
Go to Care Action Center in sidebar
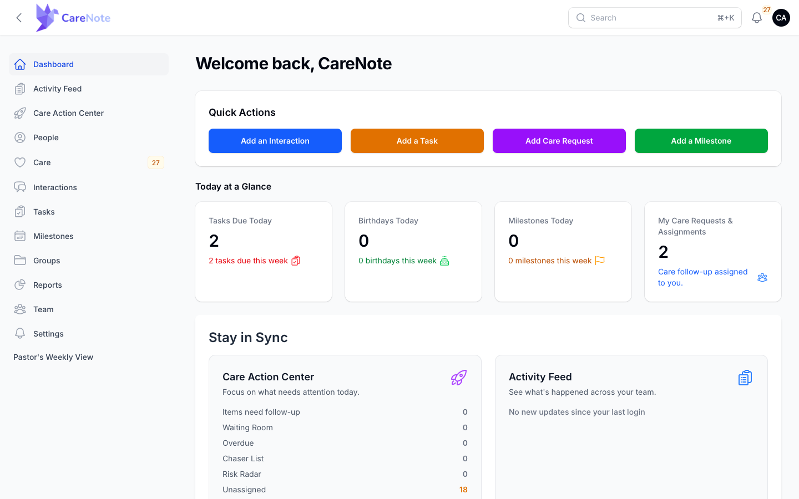pyautogui.click(x=89, y=113)
